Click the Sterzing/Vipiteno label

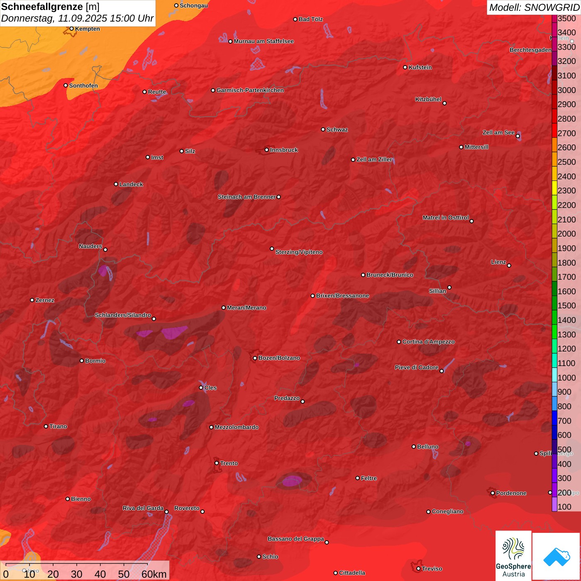pyautogui.click(x=299, y=252)
